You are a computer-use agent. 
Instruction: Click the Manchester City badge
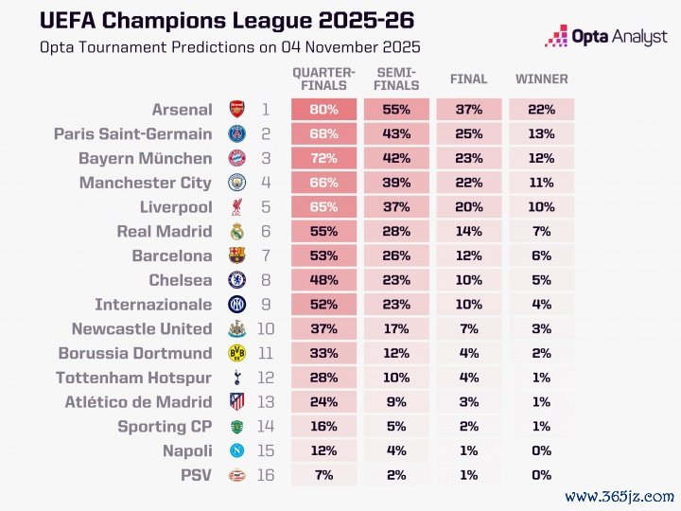[236, 183]
